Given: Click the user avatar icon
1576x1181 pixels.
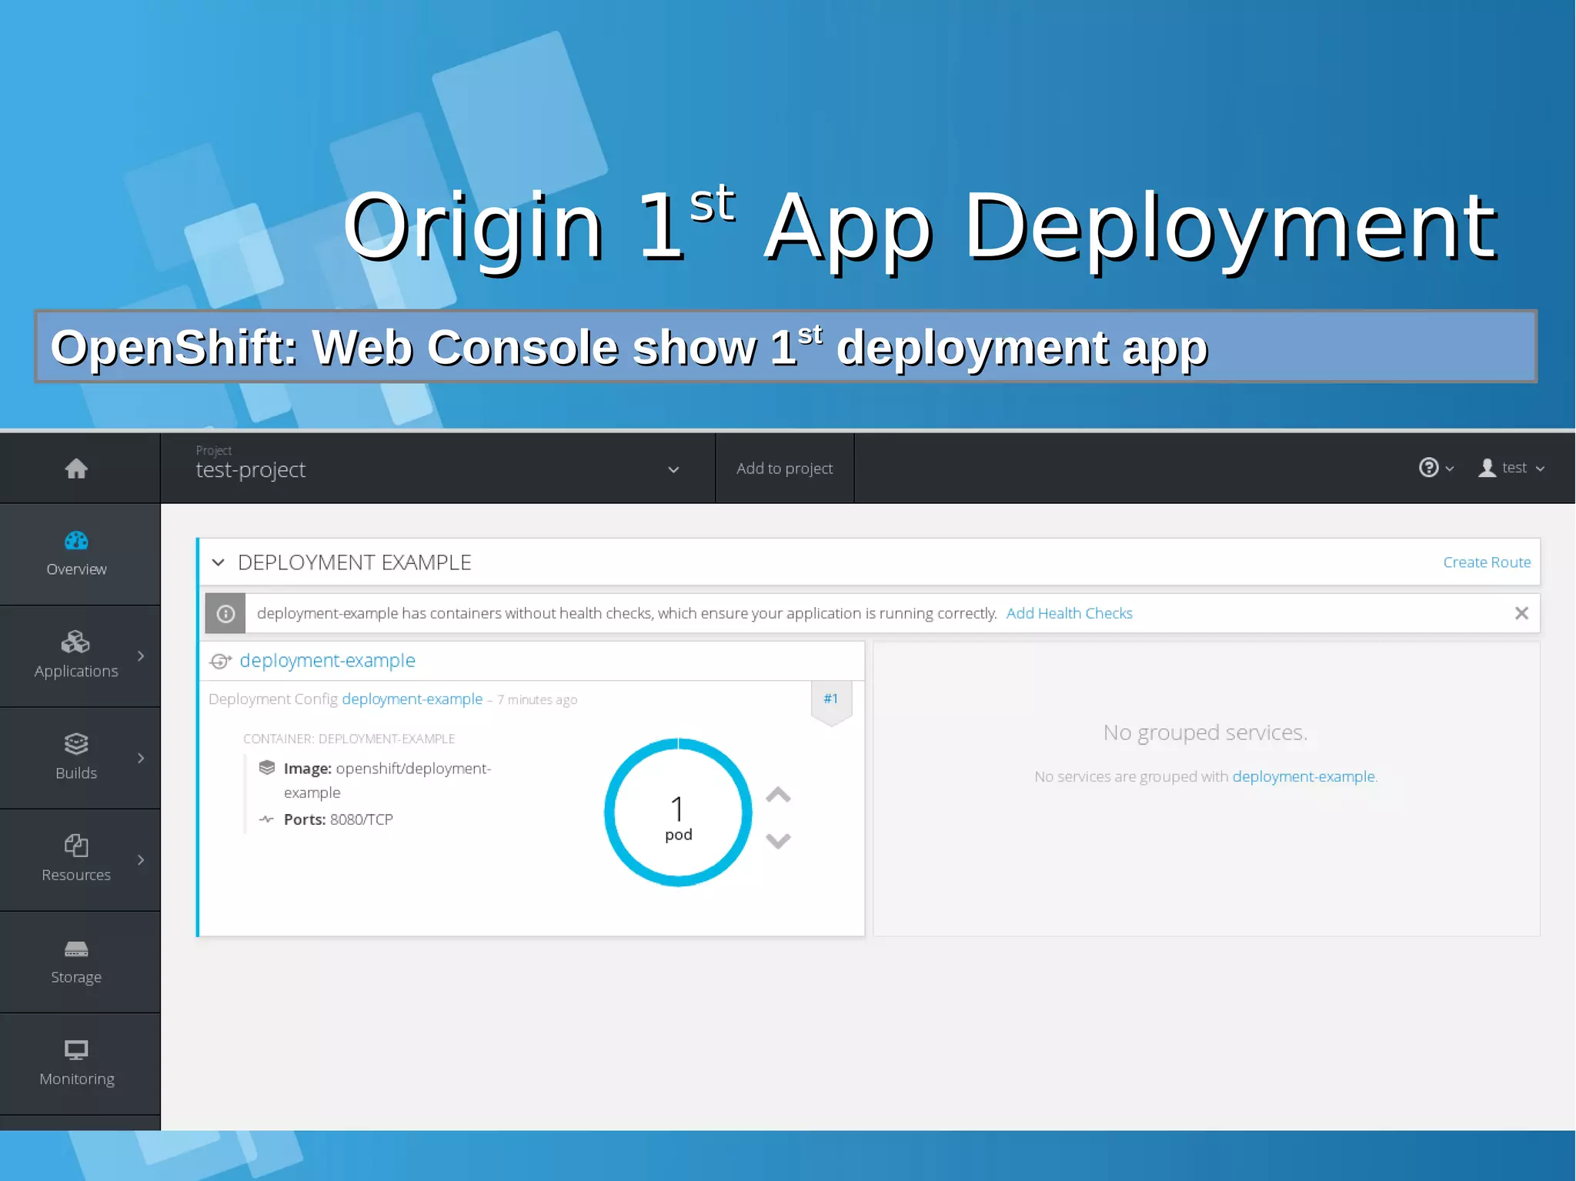Looking at the screenshot, I should click(1487, 468).
